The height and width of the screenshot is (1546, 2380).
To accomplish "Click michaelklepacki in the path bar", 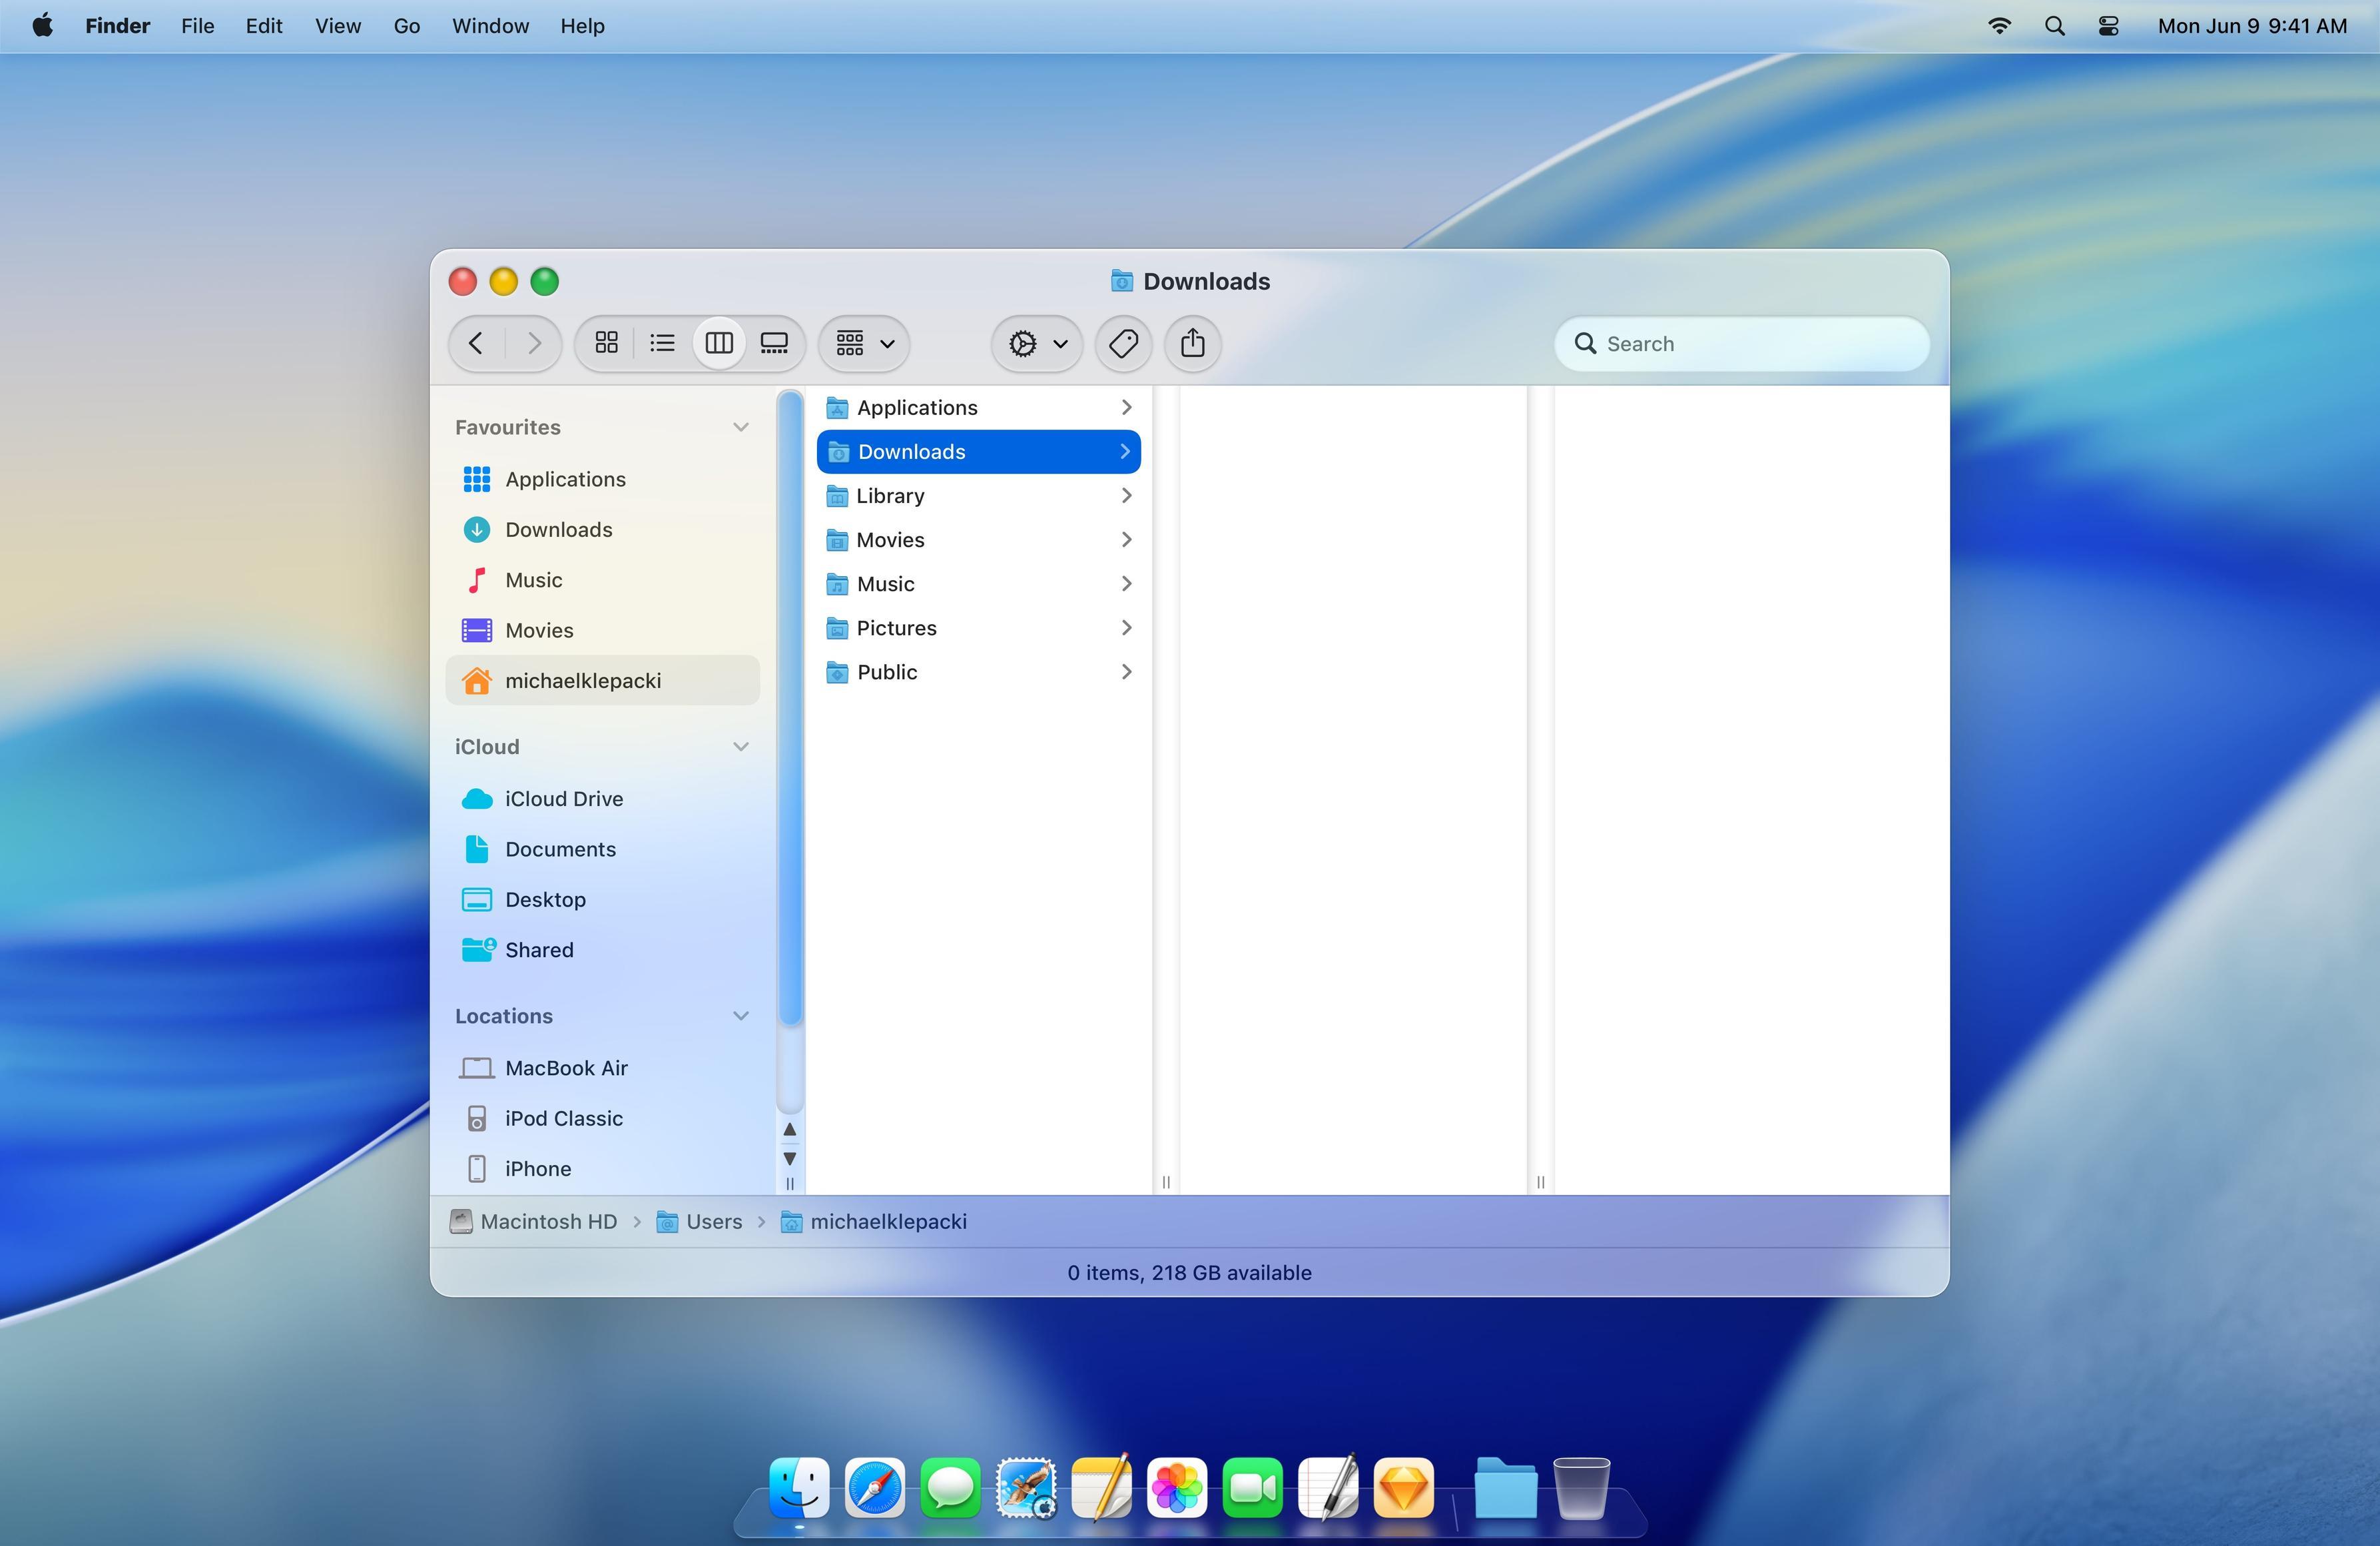I will point(873,1221).
